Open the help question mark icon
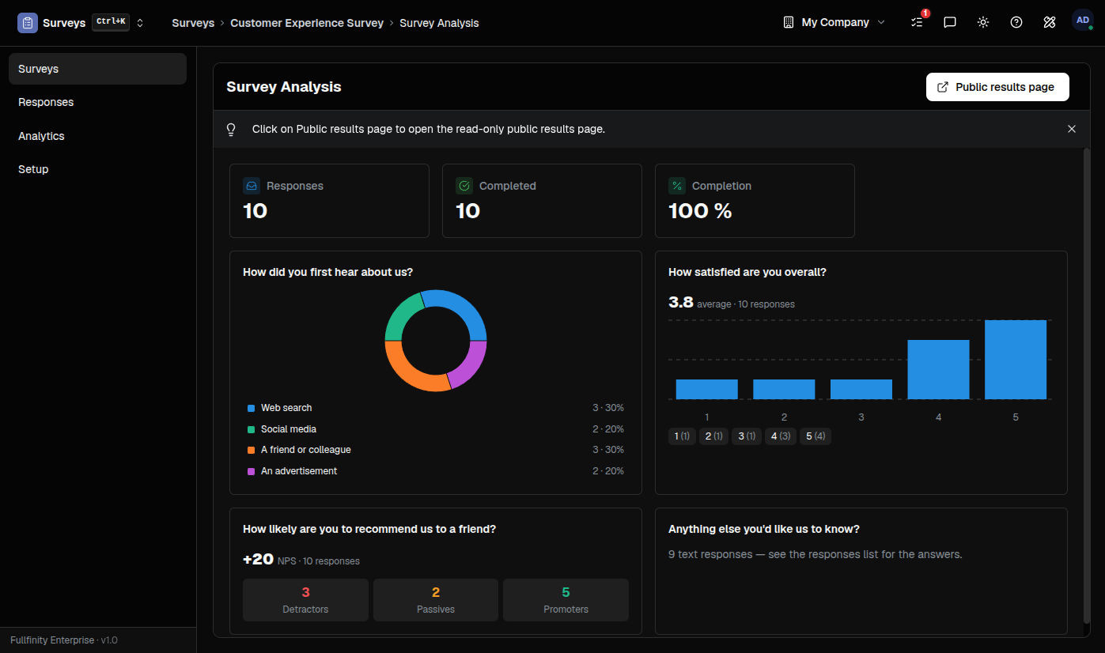Screen dimensions: 1105x653 point(1016,22)
